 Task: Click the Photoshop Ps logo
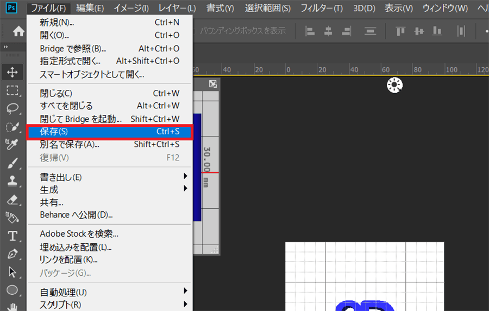[11, 8]
